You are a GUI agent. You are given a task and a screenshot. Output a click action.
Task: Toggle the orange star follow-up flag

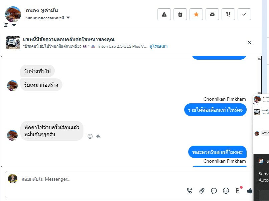tap(196, 14)
